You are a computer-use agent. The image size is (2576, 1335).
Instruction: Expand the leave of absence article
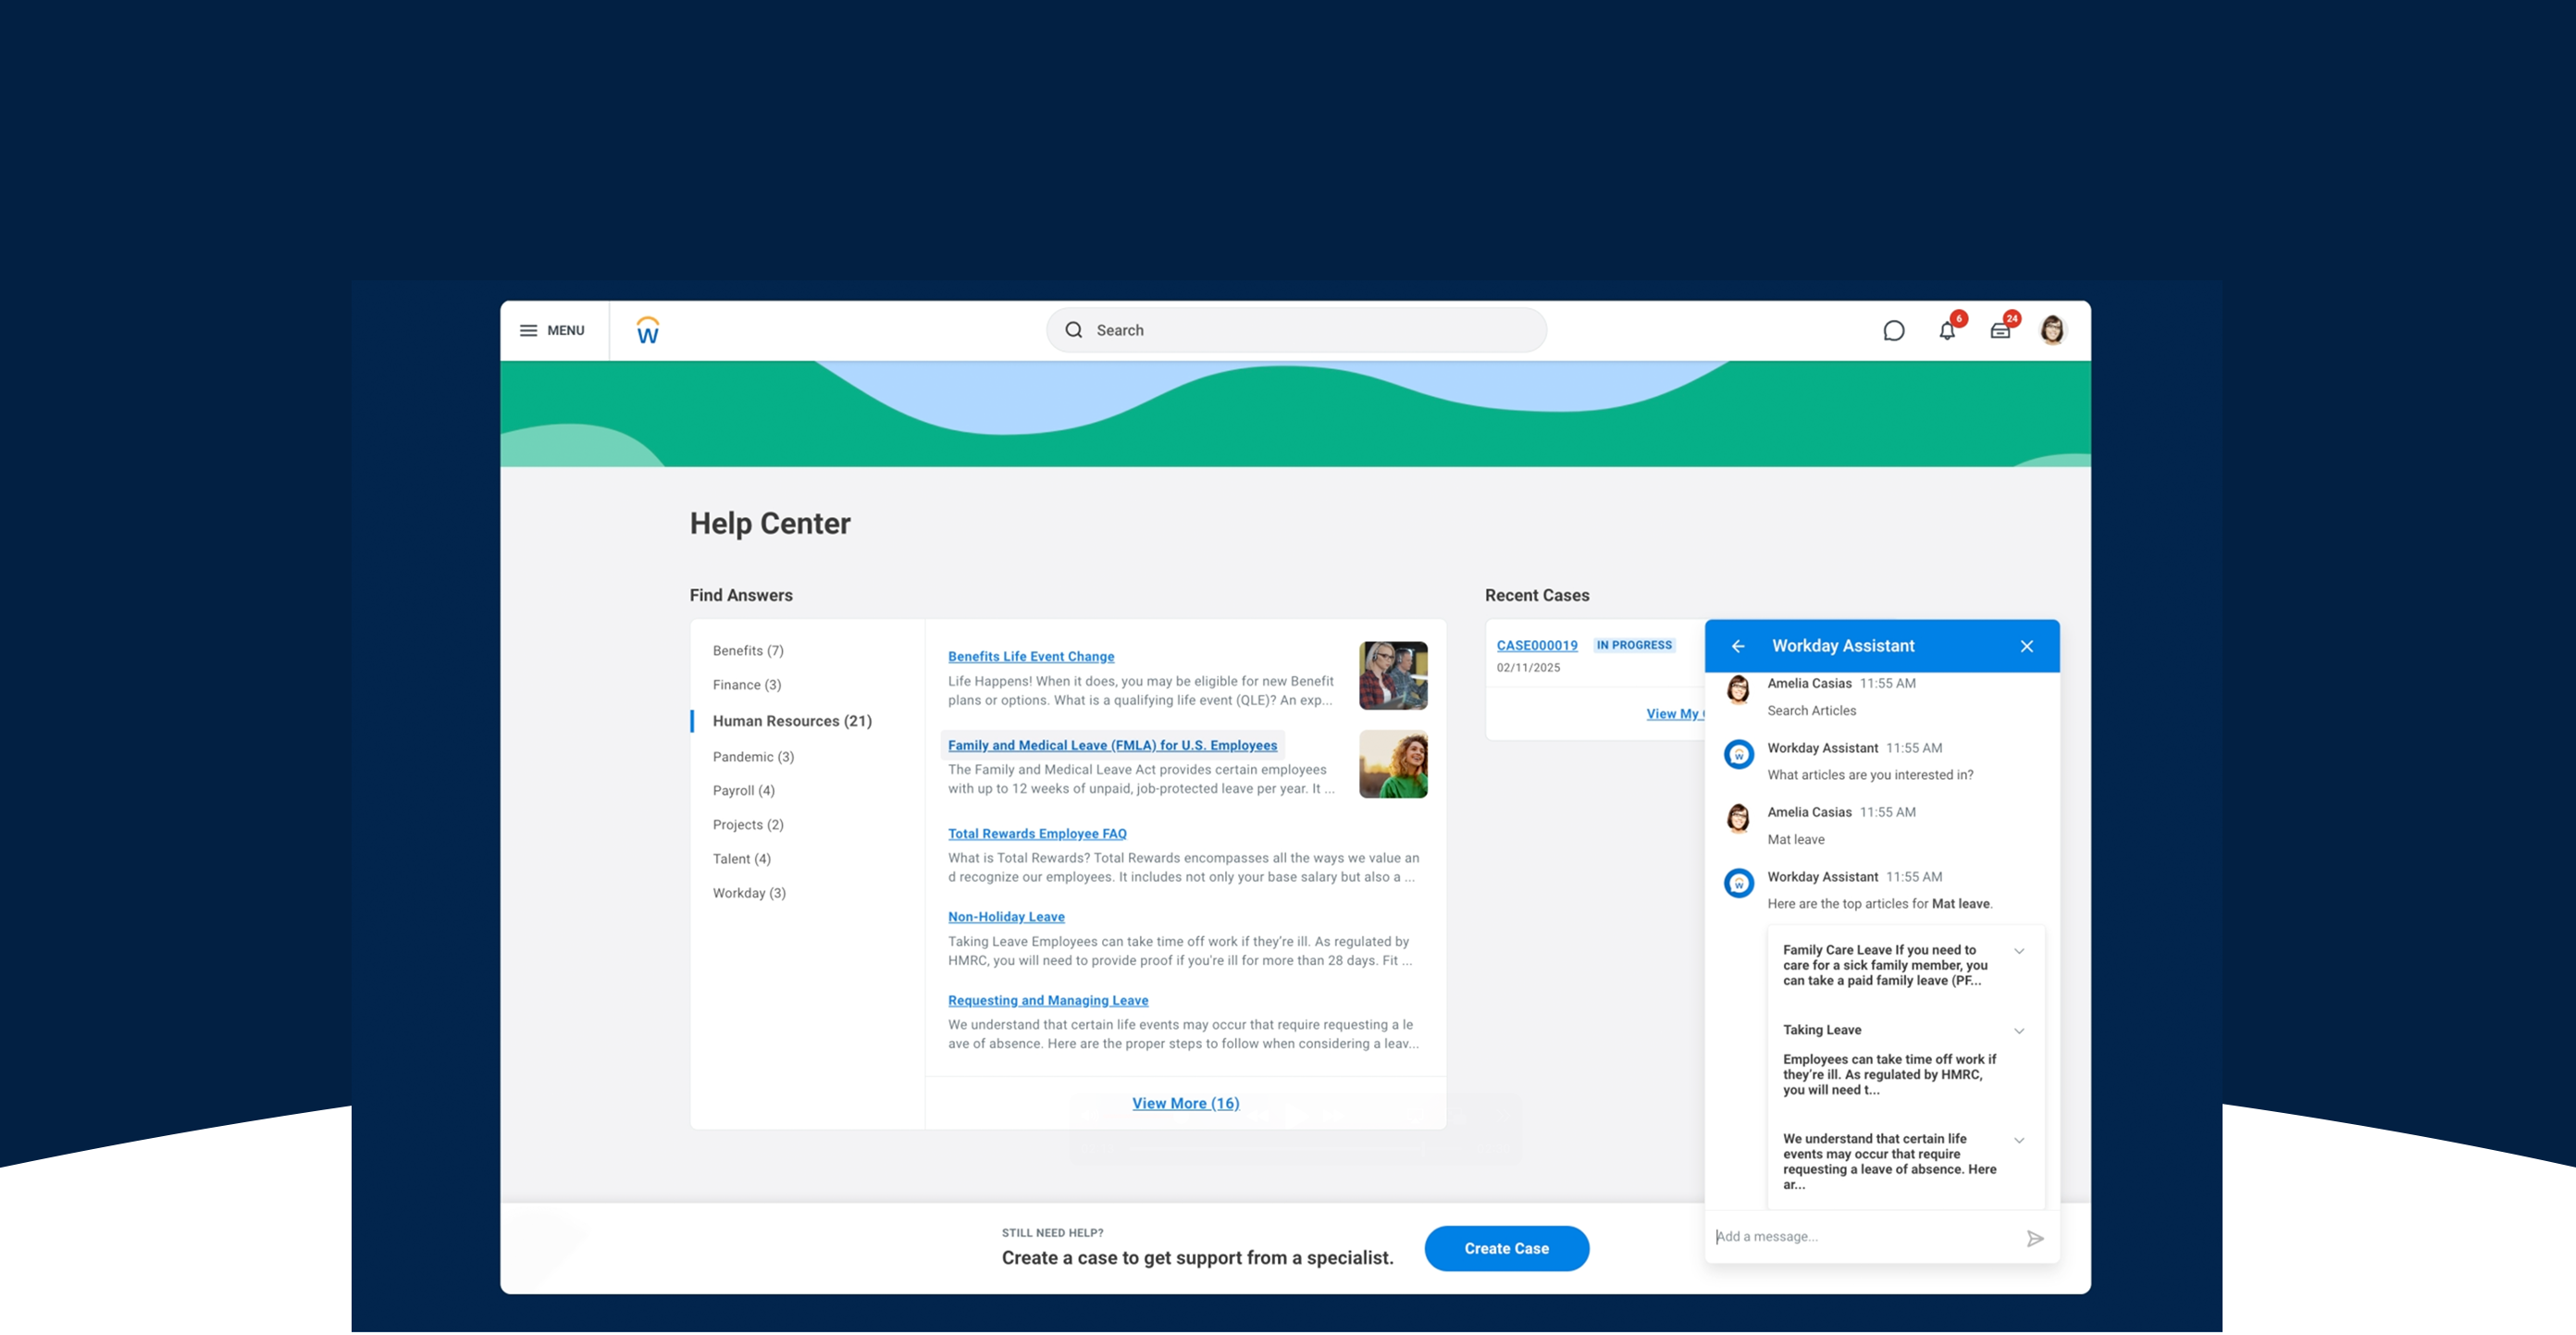[2020, 1140]
